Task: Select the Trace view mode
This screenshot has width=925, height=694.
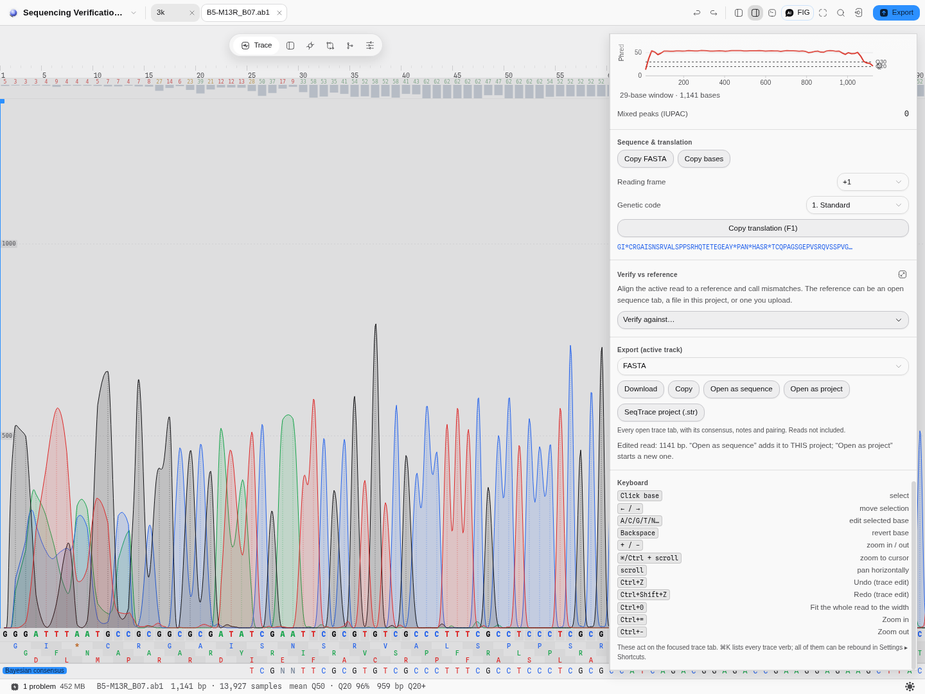Action: (257, 46)
